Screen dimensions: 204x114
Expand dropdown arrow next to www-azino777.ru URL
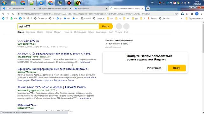[x=36, y=44]
